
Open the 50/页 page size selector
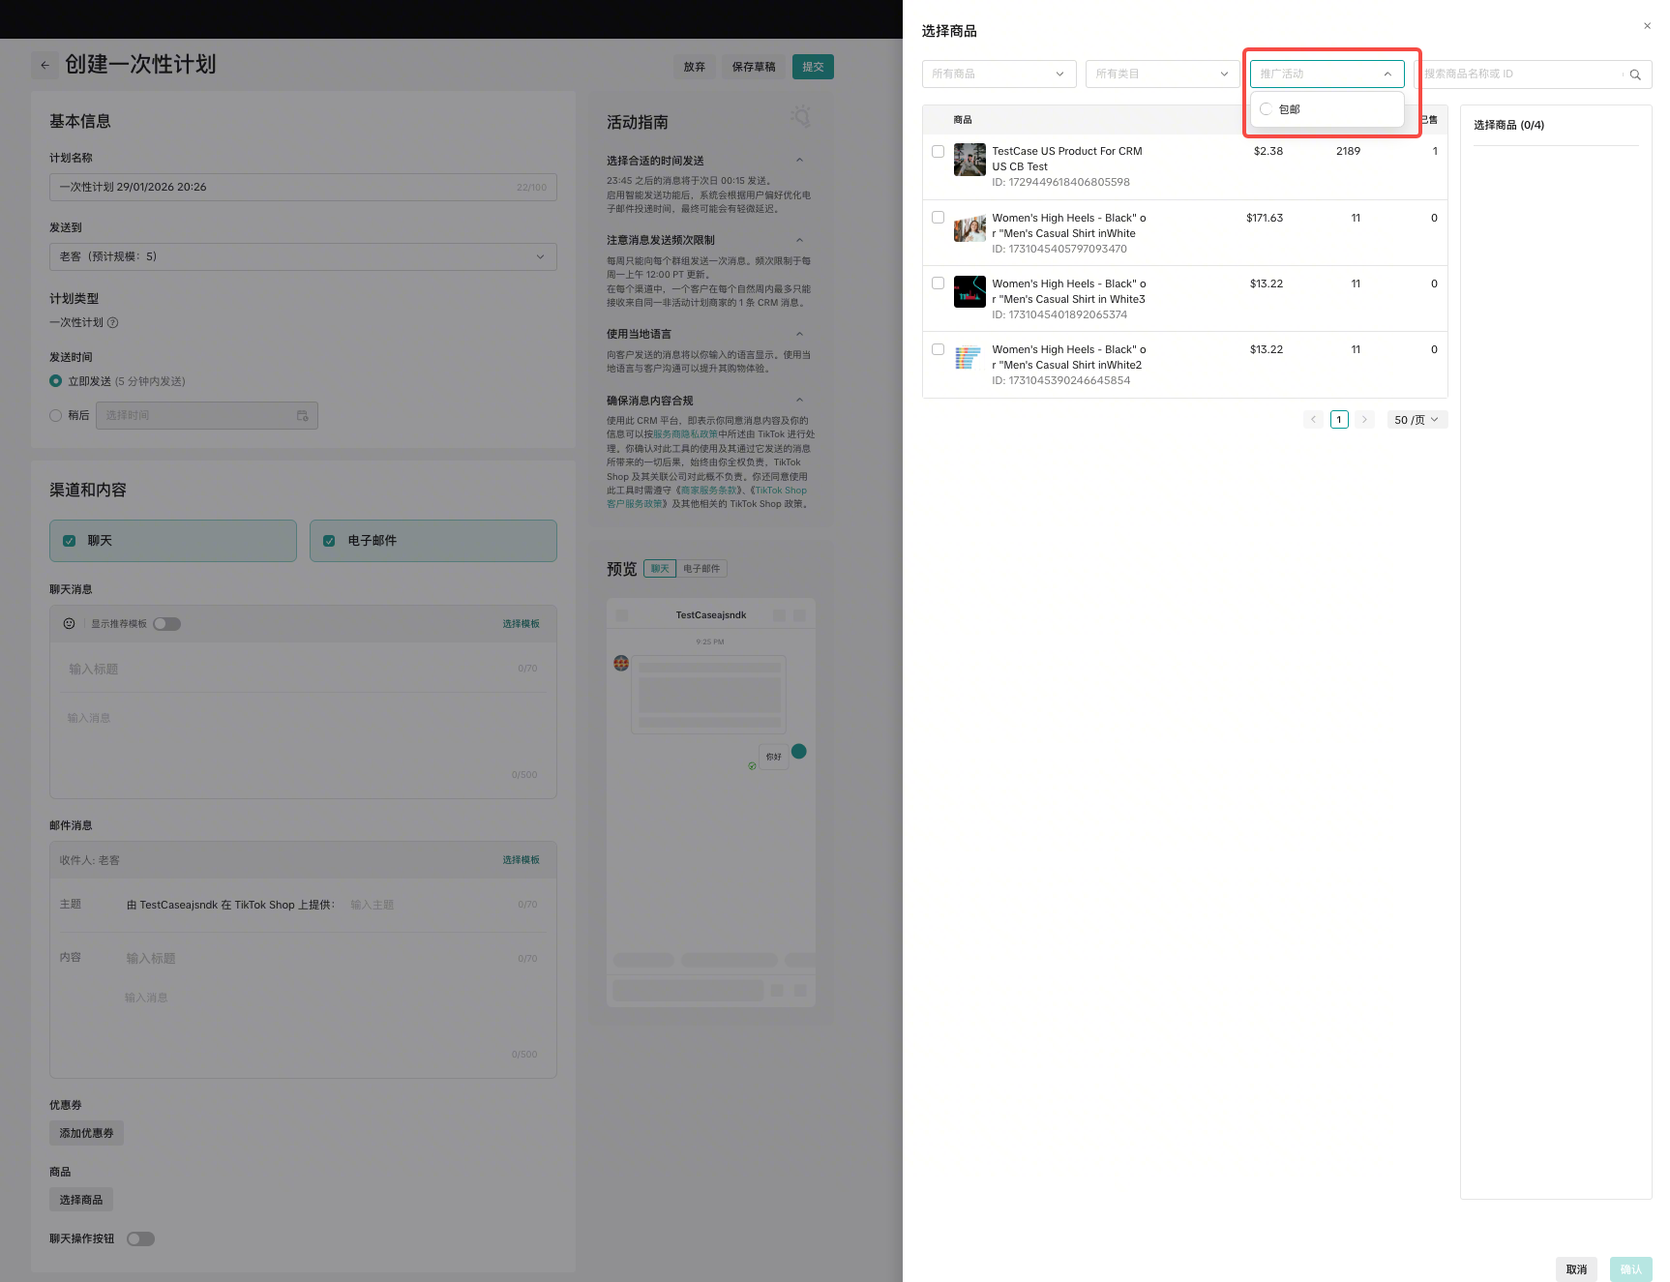pyautogui.click(x=1416, y=420)
